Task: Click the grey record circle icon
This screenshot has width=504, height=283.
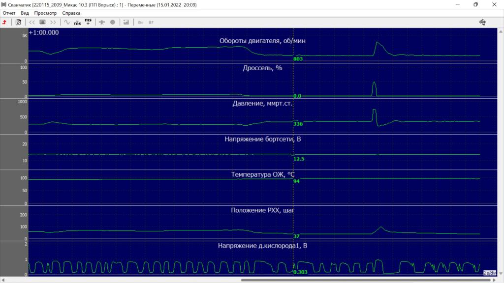Action: point(113,22)
